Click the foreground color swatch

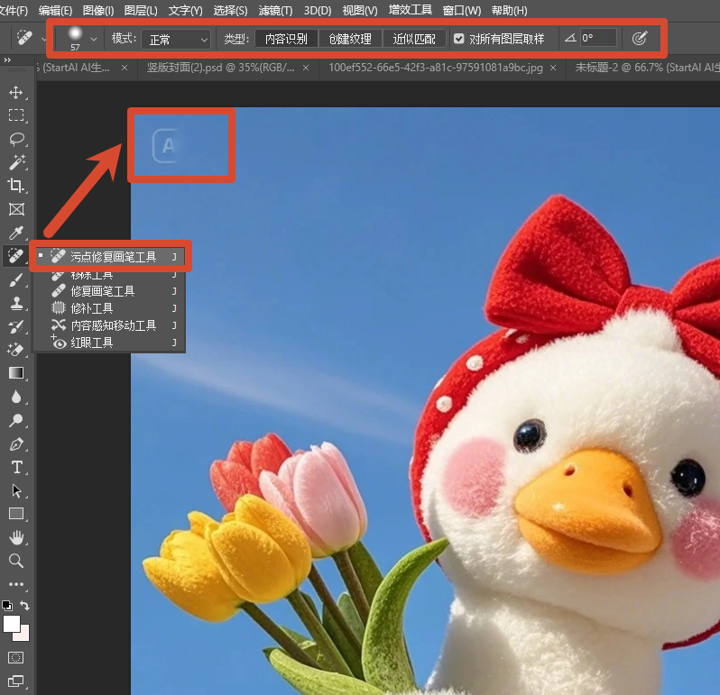(x=11, y=624)
